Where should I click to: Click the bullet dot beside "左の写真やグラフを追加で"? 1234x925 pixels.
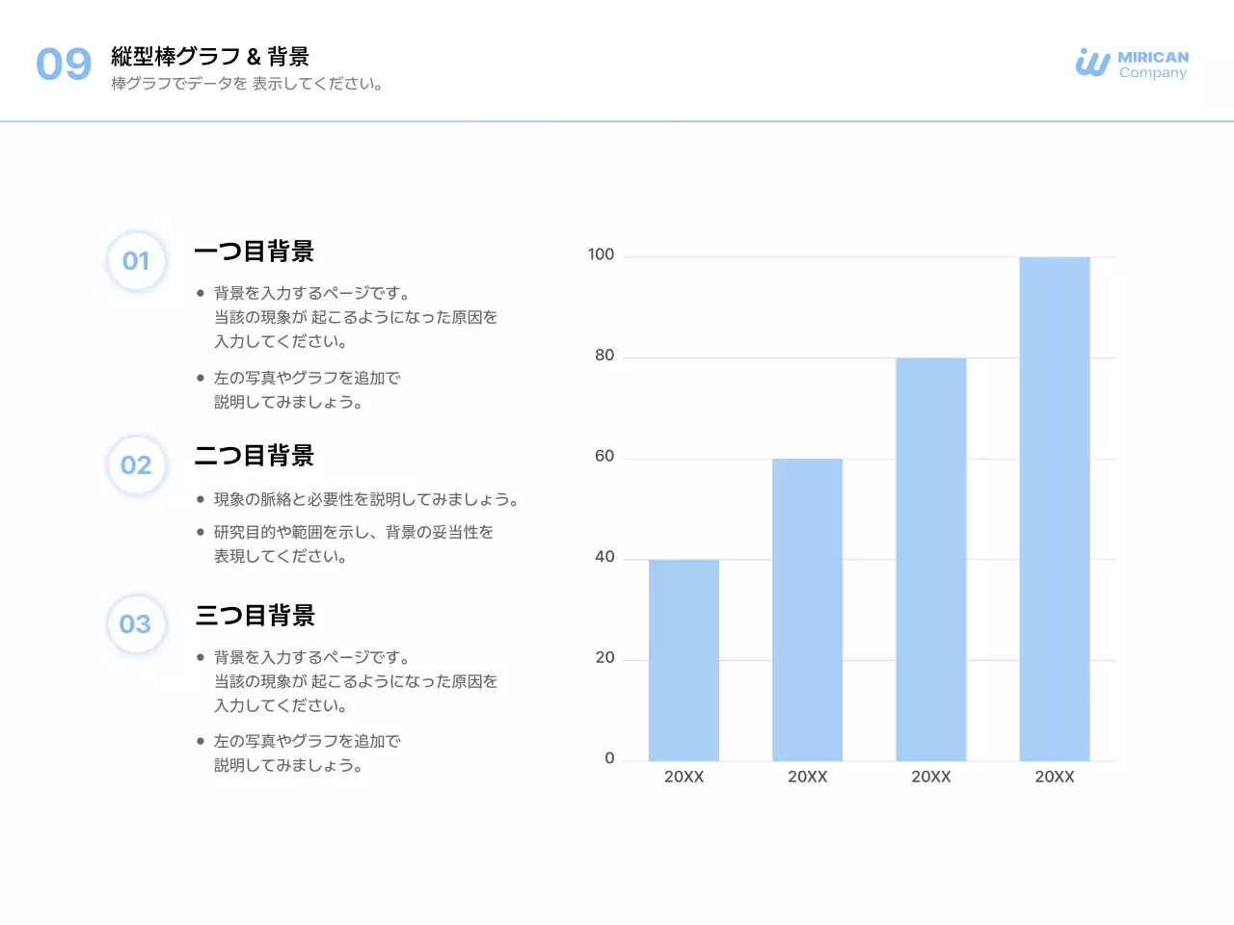(201, 376)
